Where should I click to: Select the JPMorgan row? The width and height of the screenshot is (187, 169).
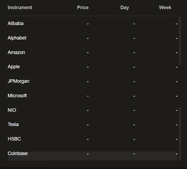[x=18, y=81]
